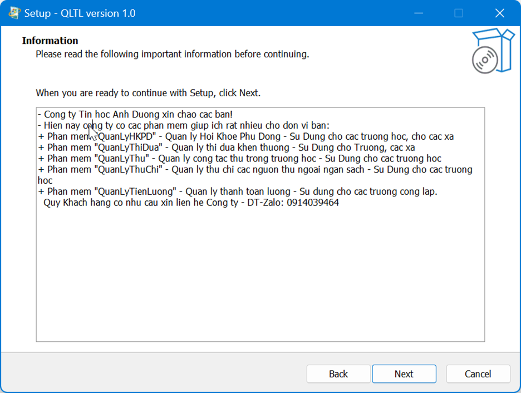
Task: Click the Setup installer icon in title bar
Action: point(14,13)
